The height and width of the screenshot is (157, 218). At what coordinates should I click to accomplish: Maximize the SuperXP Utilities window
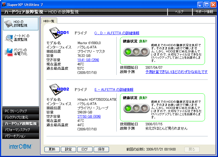tap(207, 5)
